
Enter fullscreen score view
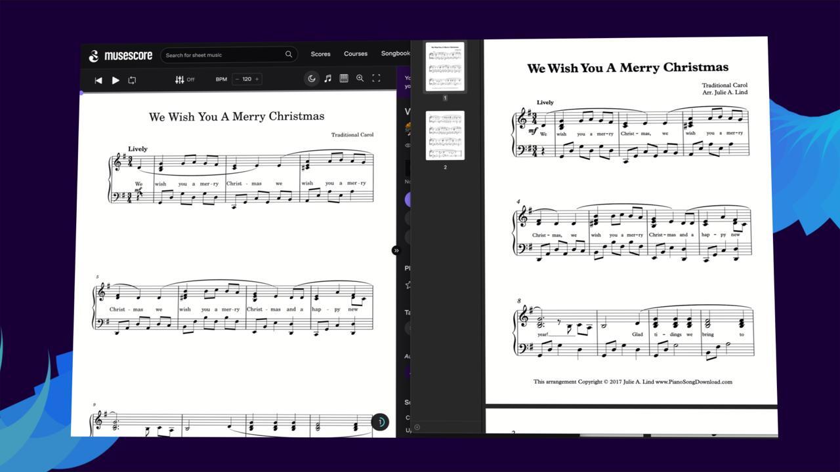[x=376, y=78]
